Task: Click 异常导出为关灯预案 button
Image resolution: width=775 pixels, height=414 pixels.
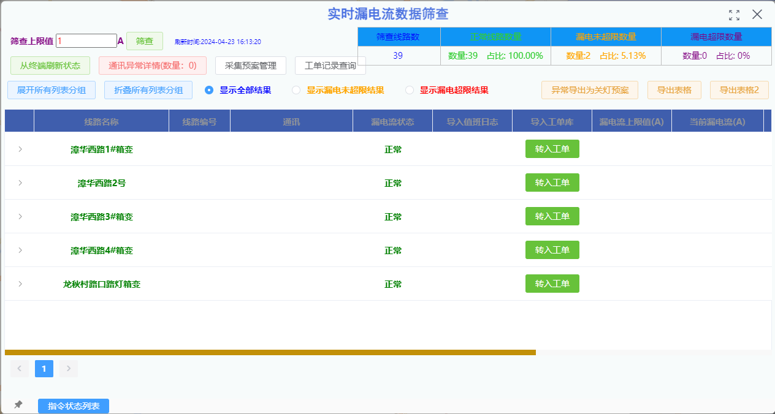Action: tap(590, 90)
